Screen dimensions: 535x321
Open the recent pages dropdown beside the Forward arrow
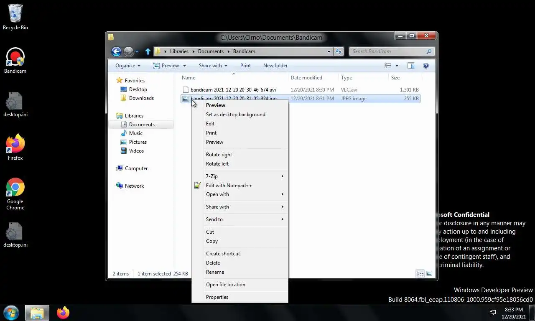pyautogui.click(x=137, y=52)
